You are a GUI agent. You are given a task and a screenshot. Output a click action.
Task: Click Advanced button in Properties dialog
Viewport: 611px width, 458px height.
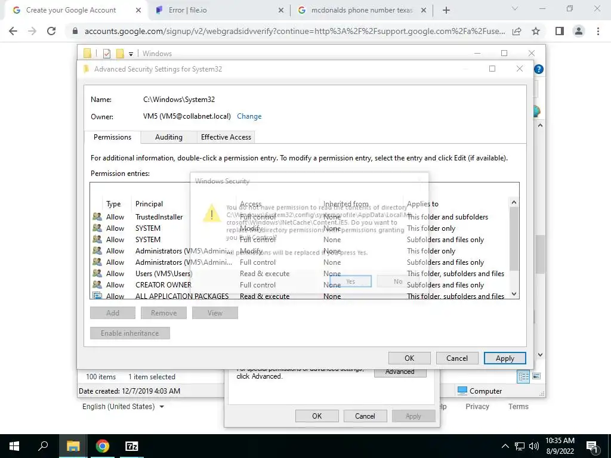400,372
